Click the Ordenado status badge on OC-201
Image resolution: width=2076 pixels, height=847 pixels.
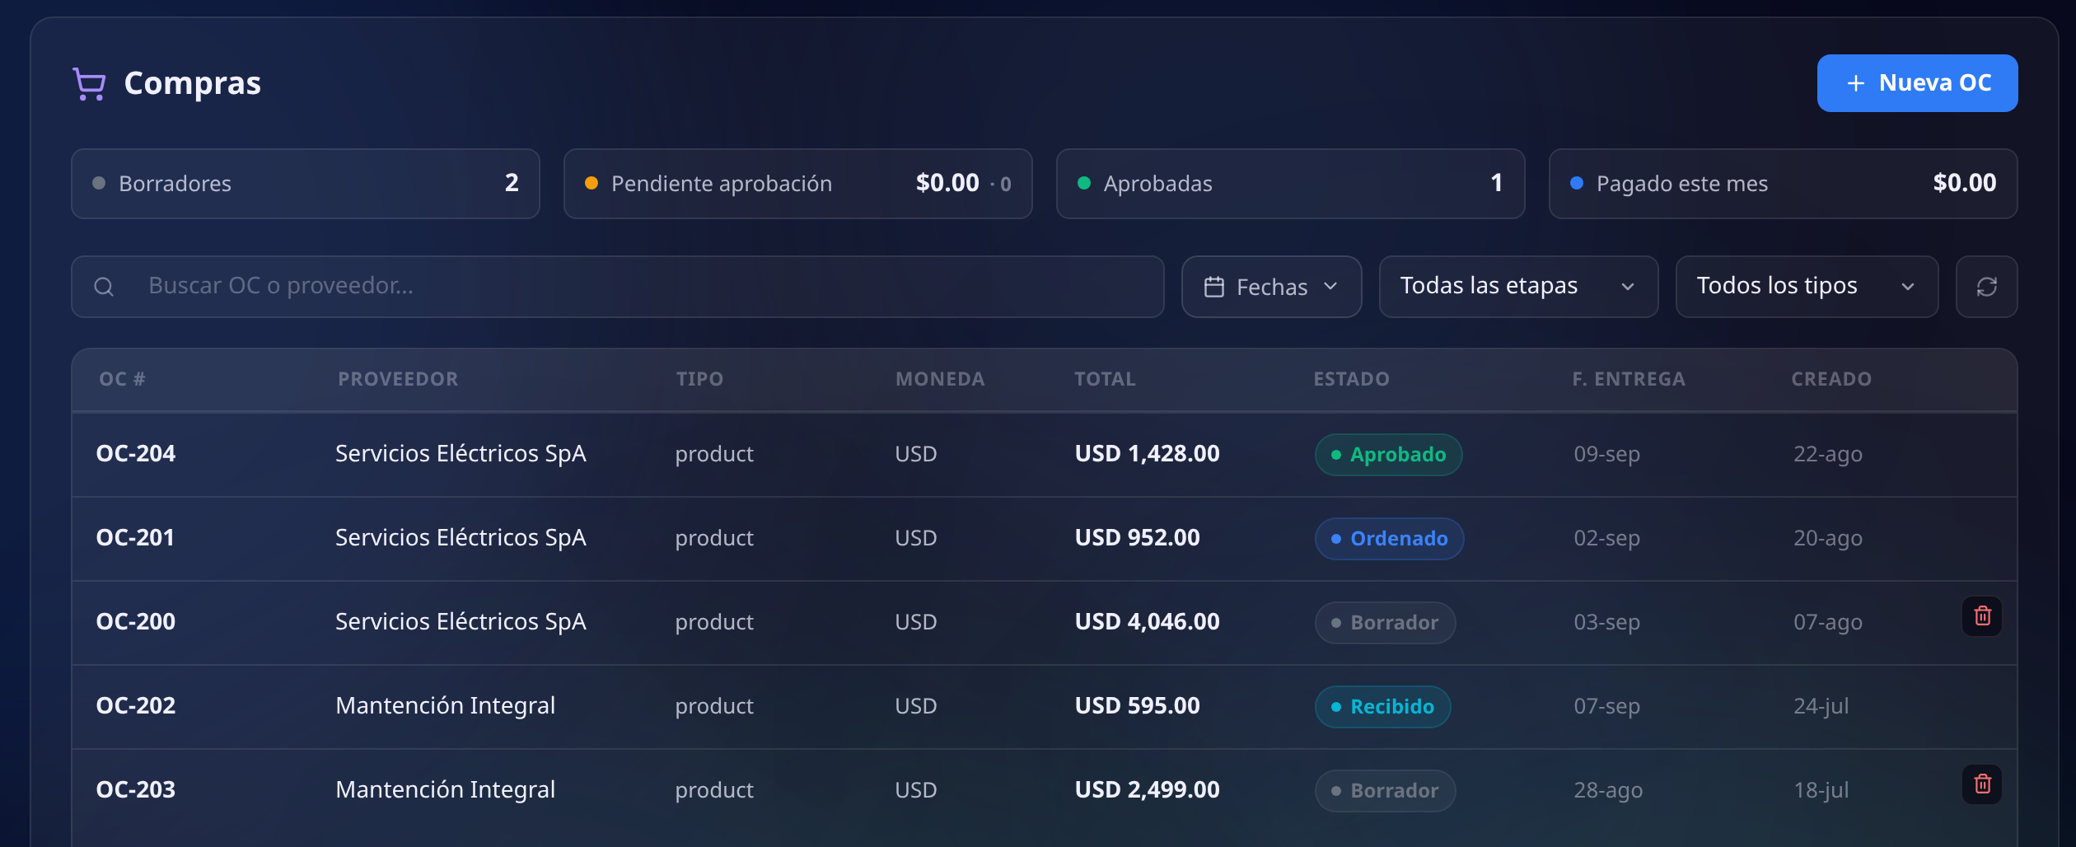click(x=1389, y=539)
